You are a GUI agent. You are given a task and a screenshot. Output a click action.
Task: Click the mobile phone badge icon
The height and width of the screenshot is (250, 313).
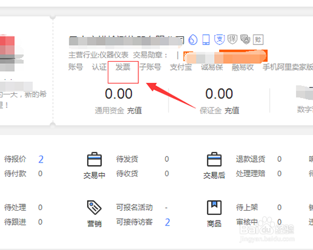[x=206, y=39]
